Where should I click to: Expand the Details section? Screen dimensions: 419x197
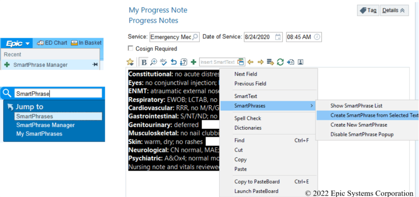(x=394, y=10)
